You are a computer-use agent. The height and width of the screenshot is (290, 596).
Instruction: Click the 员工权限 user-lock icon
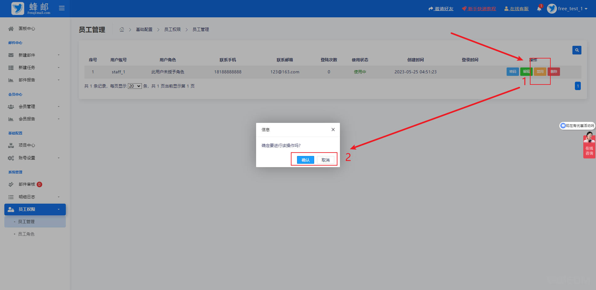[x=11, y=209]
